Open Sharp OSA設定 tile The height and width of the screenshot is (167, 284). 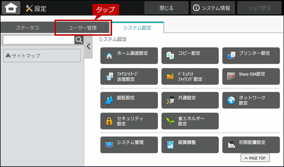coord(251,76)
